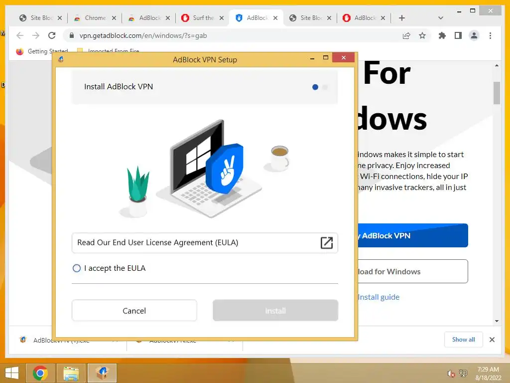The height and width of the screenshot is (383, 510).
Task: Minimize the AdBlock VPN Setup window
Action: pyautogui.click(x=312, y=58)
